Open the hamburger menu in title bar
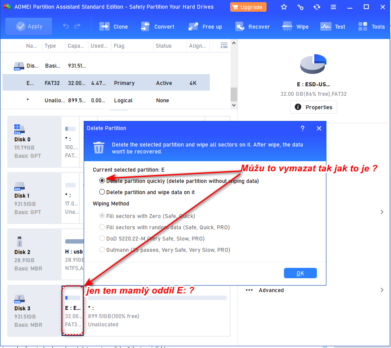 click(333, 7)
